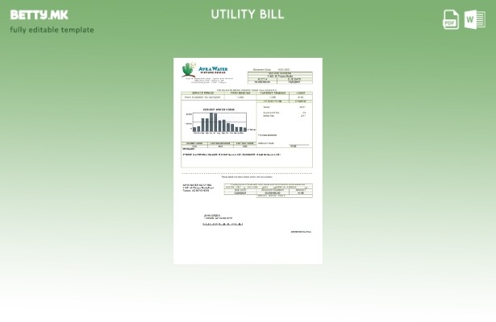496x322 pixels.
Task: Click the PDF file format icon
Action: pos(451,19)
